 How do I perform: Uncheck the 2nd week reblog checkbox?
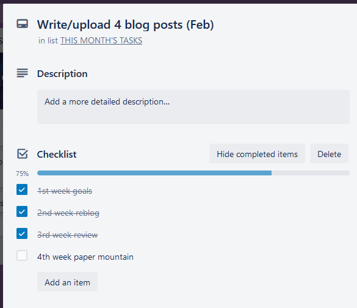click(x=22, y=211)
